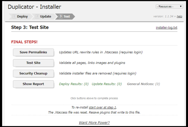
Task: Click the Save Permalinks button
Action: tap(33, 52)
